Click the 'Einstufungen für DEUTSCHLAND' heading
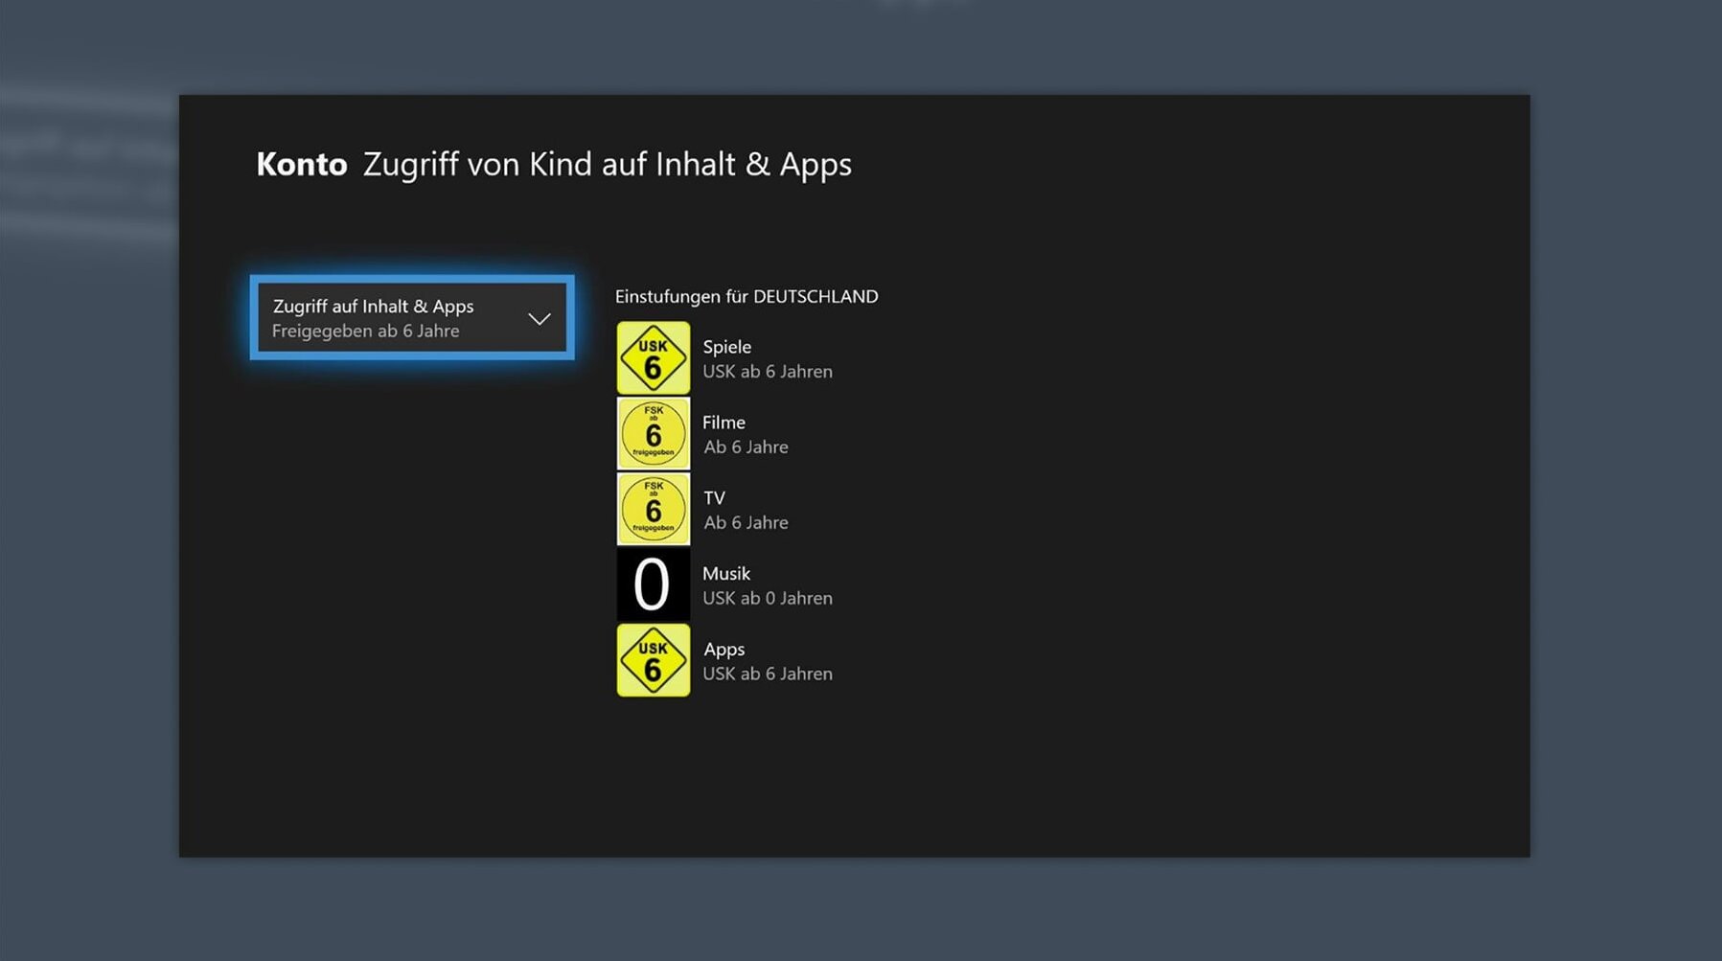The height and width of the screenshot is (961, 1722). point(746,297)
